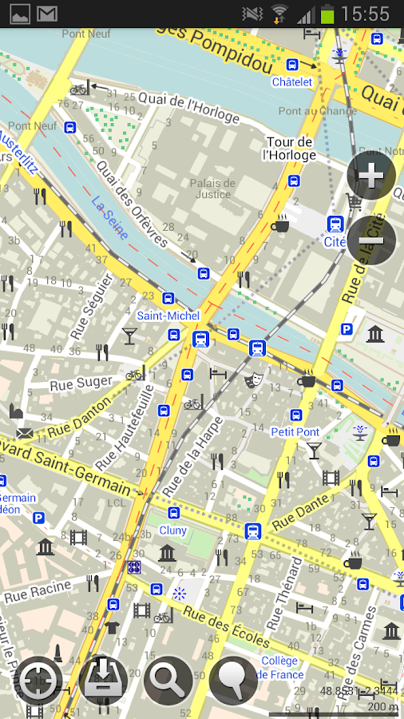
Task: Center map on my location
Action: tap(38, 681)
